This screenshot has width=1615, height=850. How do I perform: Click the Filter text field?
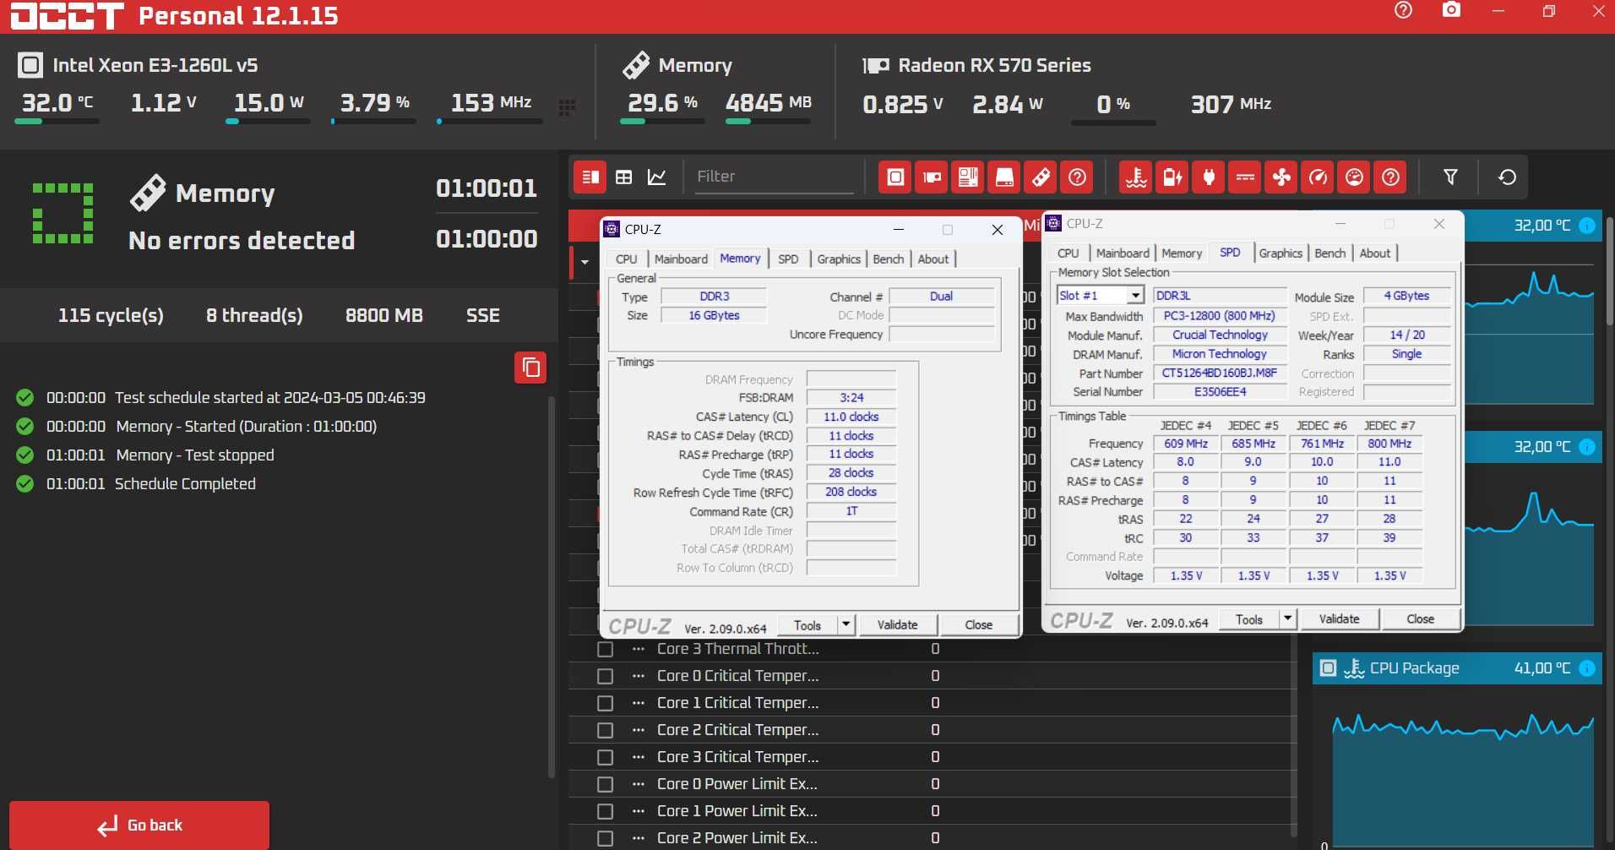pos(774,177)
